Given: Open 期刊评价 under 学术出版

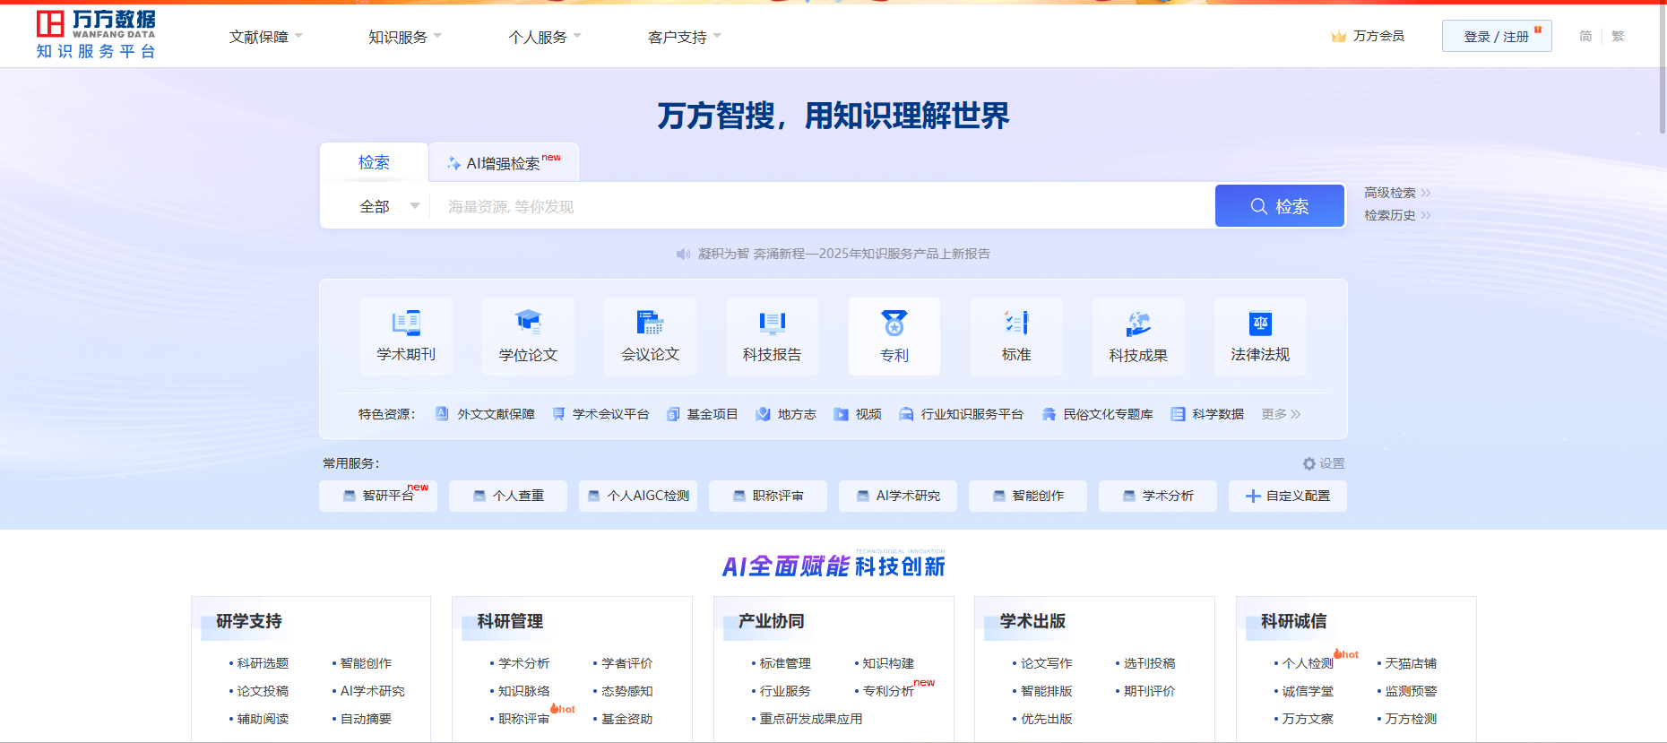Looking at the screenshot, I should pyautogui.click(x=1150, y=691).
